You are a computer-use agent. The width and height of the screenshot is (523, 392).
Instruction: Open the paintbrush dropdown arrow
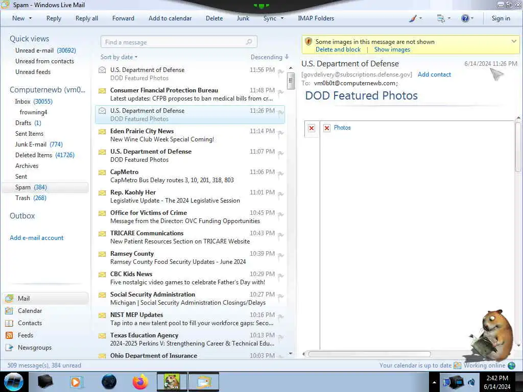click(420, 18)
